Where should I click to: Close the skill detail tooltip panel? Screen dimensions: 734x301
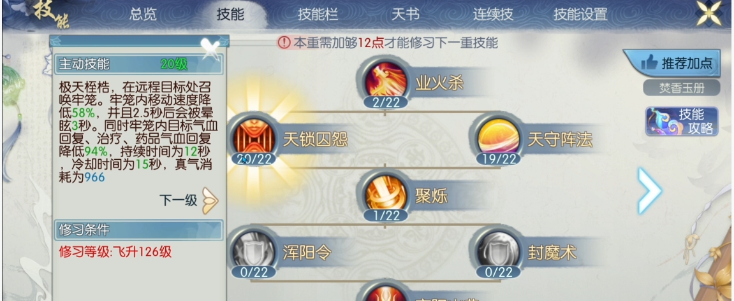(210, 46)
